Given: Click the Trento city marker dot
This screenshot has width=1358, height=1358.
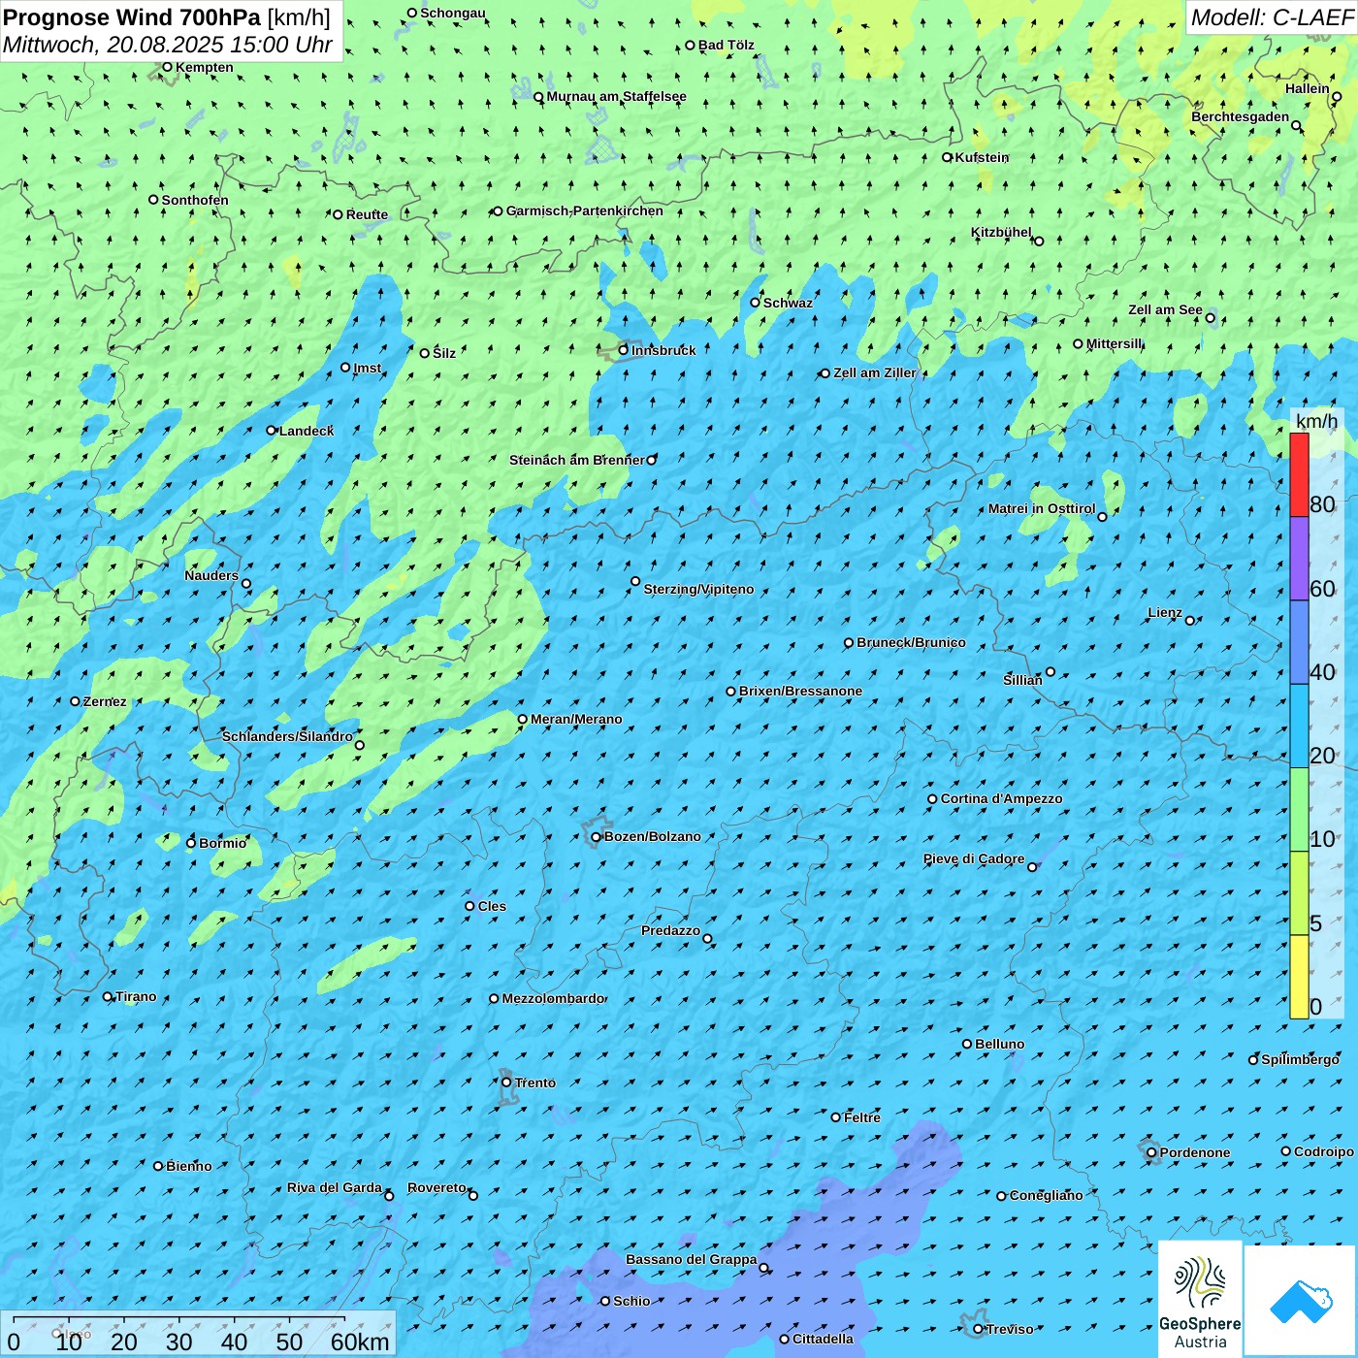Looking at the screenshot, I should point(506,1083).
